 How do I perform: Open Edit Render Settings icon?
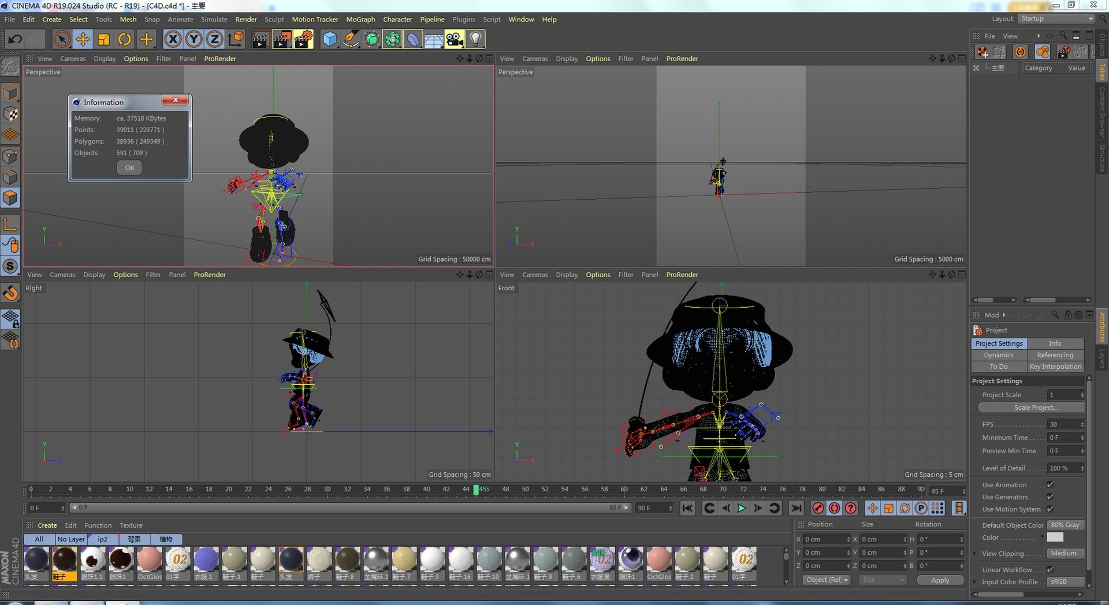coord(303,39)
